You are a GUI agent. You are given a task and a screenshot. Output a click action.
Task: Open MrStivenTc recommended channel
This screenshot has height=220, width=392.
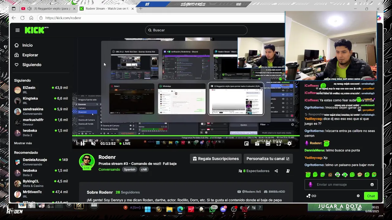(x=41, y=194)
